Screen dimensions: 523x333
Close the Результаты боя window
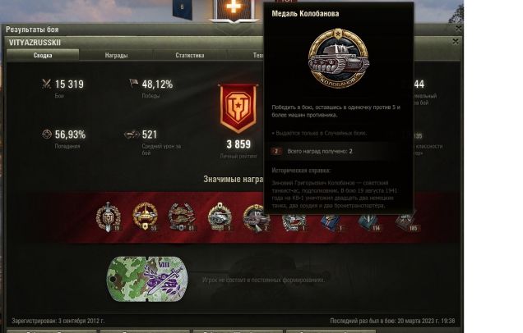pos(459,28)
